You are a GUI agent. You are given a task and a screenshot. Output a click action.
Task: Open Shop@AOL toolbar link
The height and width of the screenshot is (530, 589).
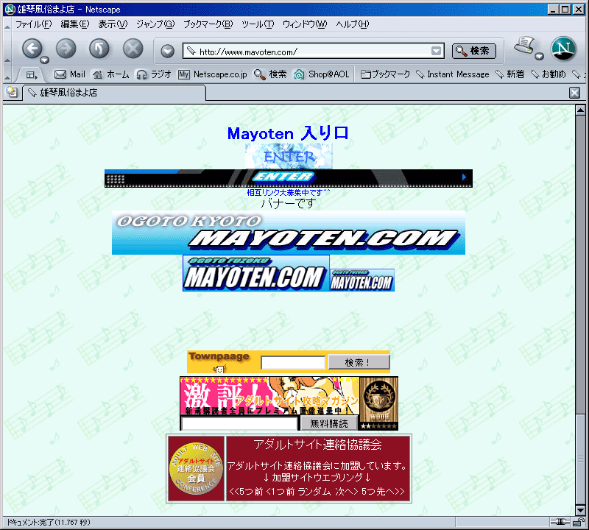(x=322, y=74)
